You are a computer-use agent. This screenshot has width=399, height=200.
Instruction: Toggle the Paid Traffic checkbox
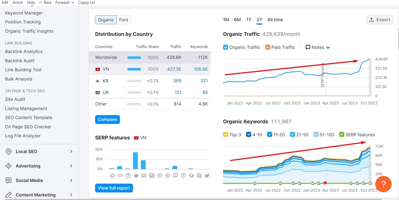[x=267, y=47]
